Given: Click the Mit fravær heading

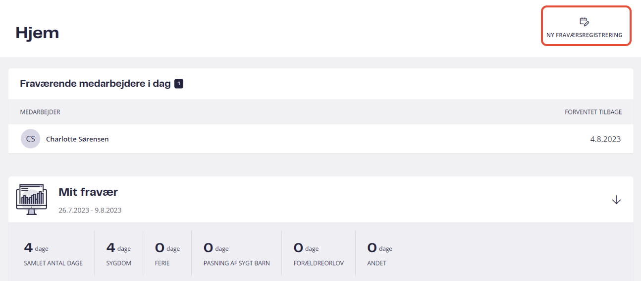Looking at the screenshot, I should tap(88, 192).
